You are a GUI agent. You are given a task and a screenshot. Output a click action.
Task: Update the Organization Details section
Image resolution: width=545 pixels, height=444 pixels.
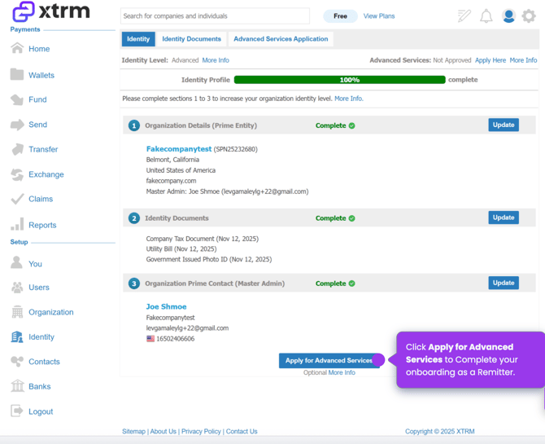tap(504, 125)
